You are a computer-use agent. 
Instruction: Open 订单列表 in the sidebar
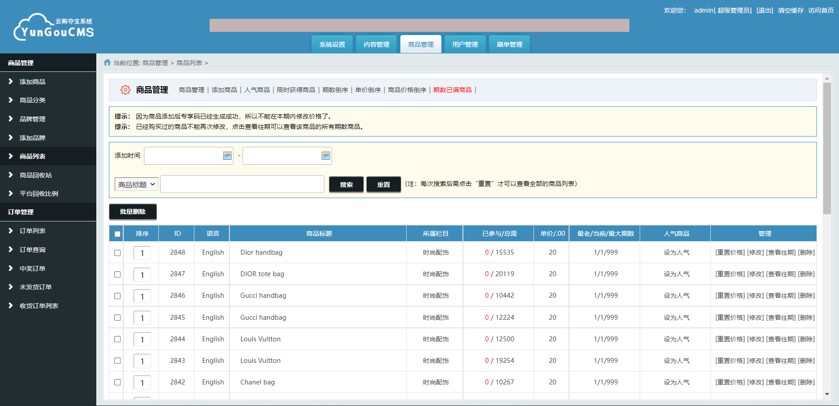click(x=32, y=231)
